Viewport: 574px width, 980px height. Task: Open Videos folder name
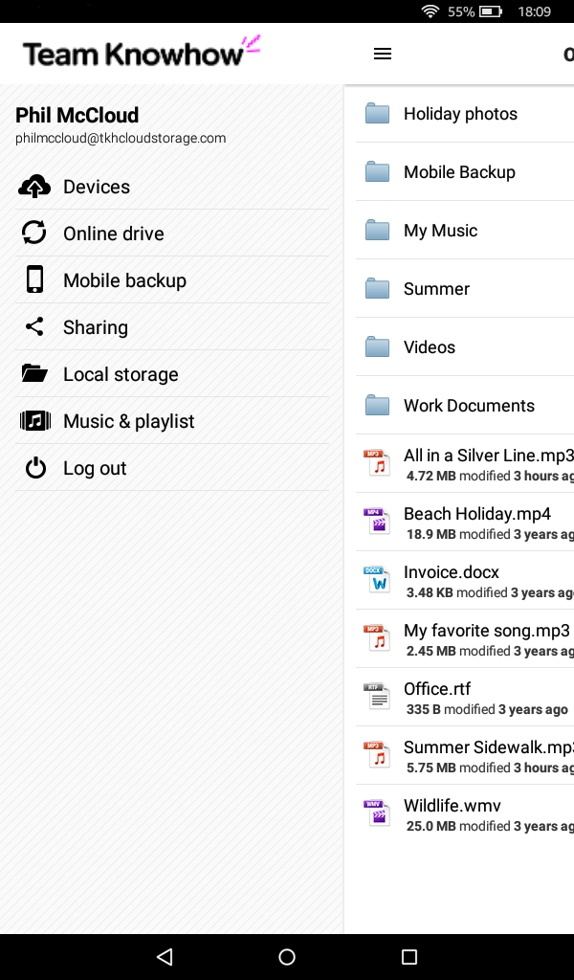pyautogui.click(x=430, y=346)
